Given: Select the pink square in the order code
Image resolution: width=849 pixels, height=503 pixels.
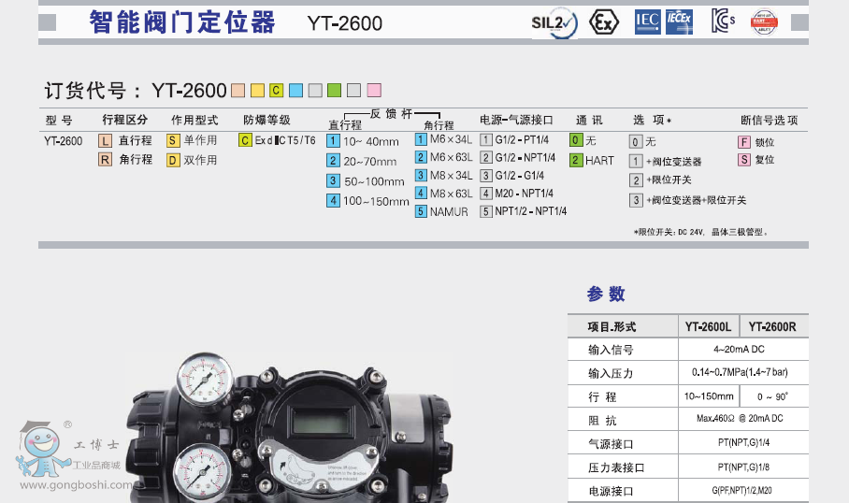Looking at the screenshot, I should (x=374, y=91).
